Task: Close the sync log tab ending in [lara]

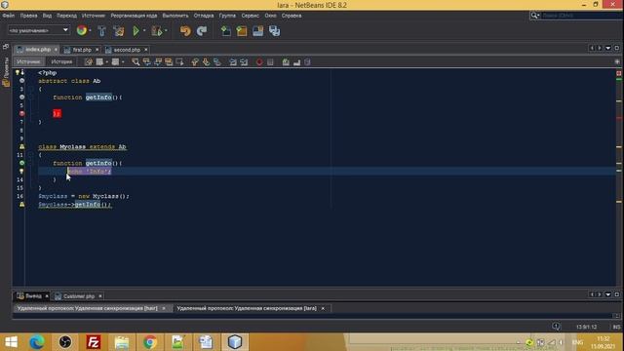Action: point(323,308)
